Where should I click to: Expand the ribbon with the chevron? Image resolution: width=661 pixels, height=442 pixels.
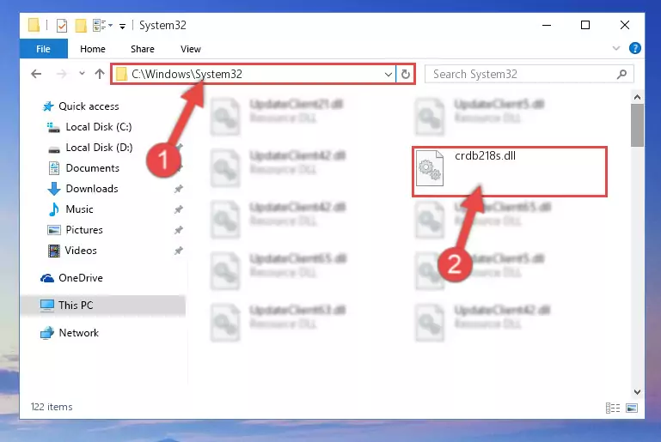tap(616, 48)
